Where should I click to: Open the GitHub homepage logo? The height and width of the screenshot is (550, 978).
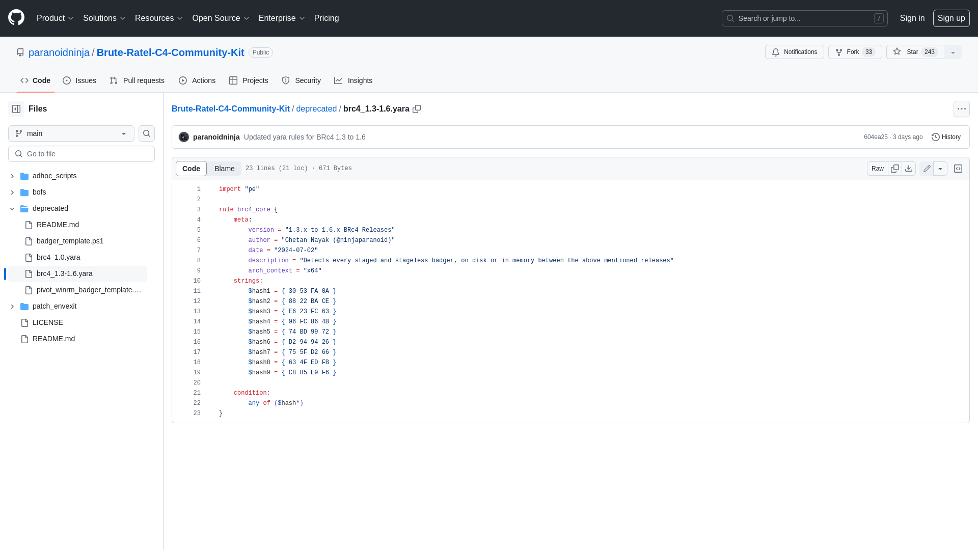(16, 17)
